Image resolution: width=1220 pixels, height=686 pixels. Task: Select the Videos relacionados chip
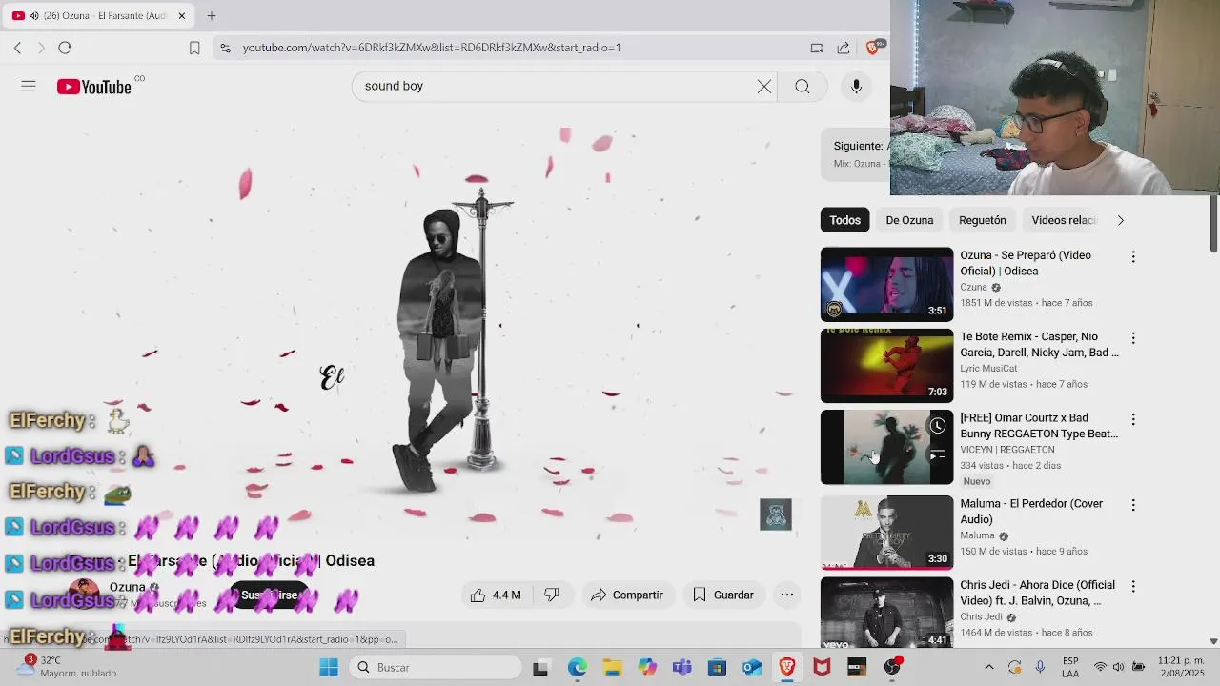1064,220
